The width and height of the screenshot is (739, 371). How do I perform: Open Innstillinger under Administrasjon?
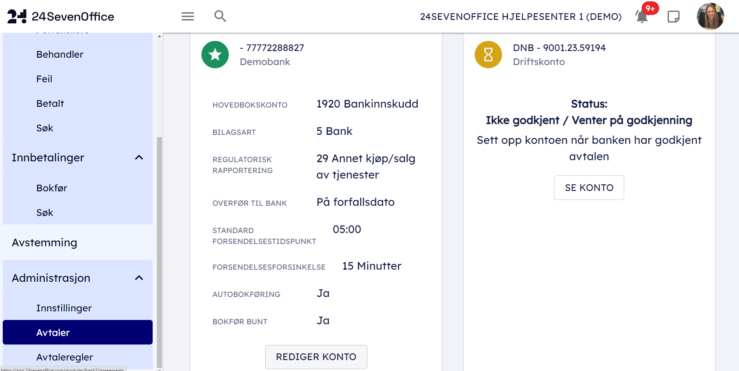(x=64, y=308)
